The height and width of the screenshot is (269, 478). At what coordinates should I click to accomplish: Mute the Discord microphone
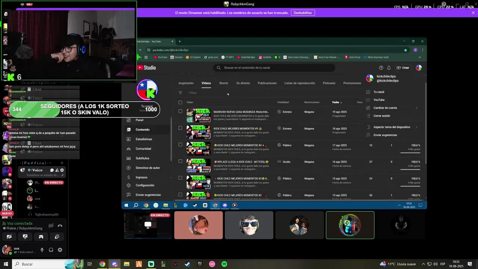click(42, 250)
